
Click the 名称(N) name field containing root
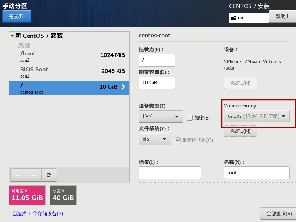coord(256,173)
